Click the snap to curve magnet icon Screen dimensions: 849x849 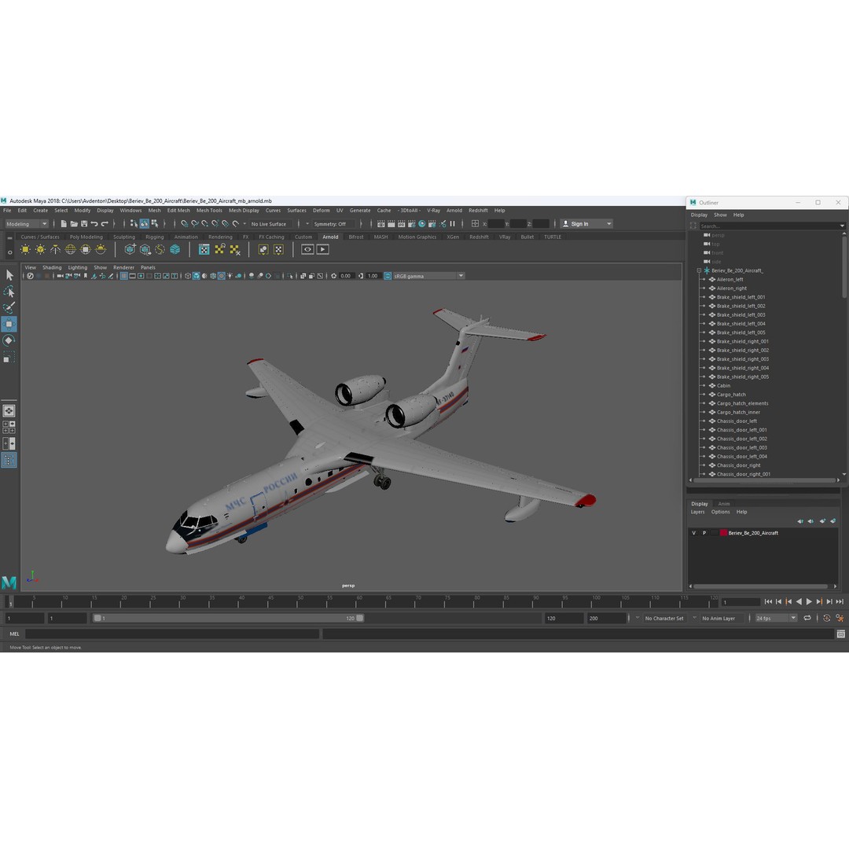[x=195, y=223]
